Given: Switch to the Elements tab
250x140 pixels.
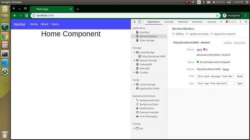Looking at the screenshot, I should click(197, 22).
